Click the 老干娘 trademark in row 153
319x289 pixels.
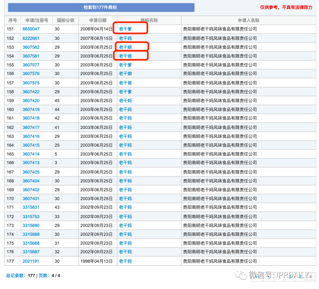(125, 47)
